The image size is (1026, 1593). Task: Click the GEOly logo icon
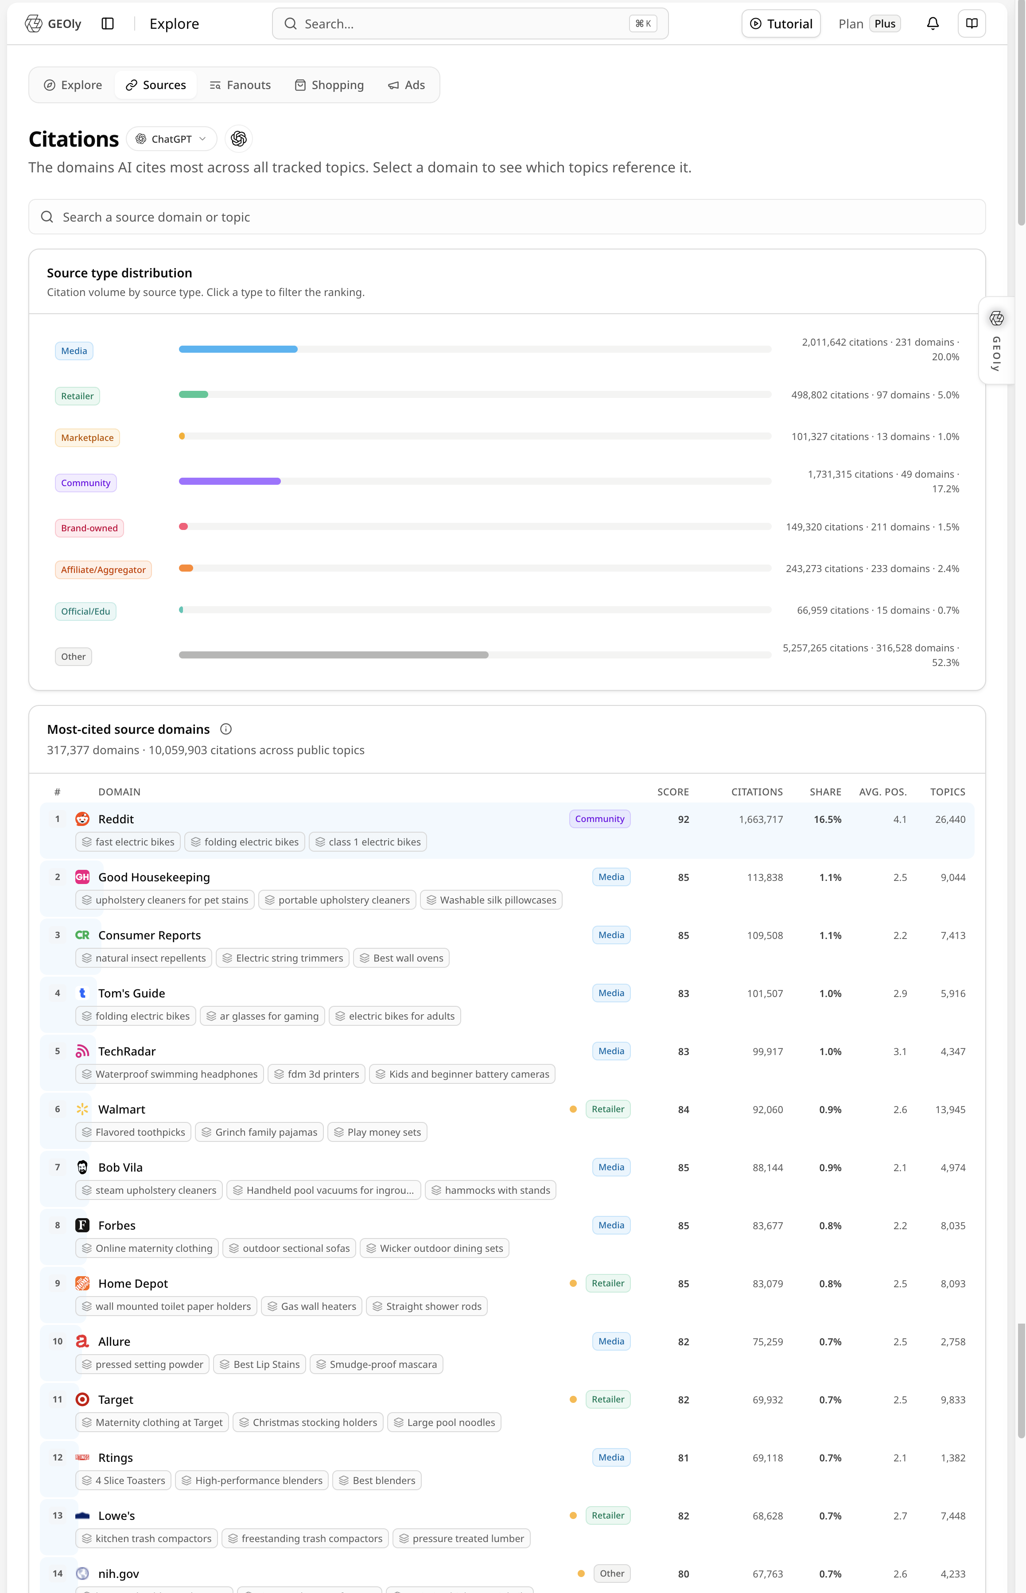(x=33, y=24)
